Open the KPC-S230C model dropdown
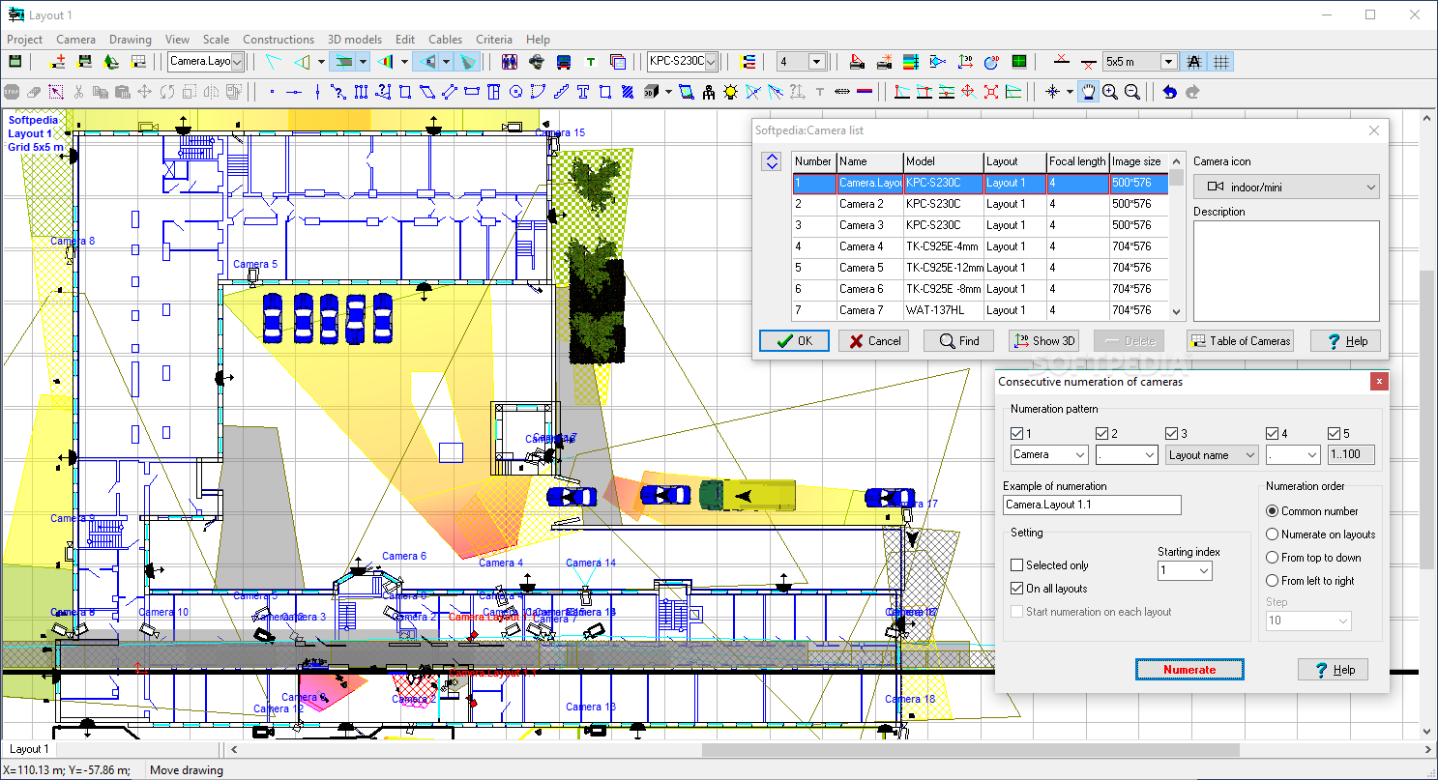 click(x=683, y=62)
